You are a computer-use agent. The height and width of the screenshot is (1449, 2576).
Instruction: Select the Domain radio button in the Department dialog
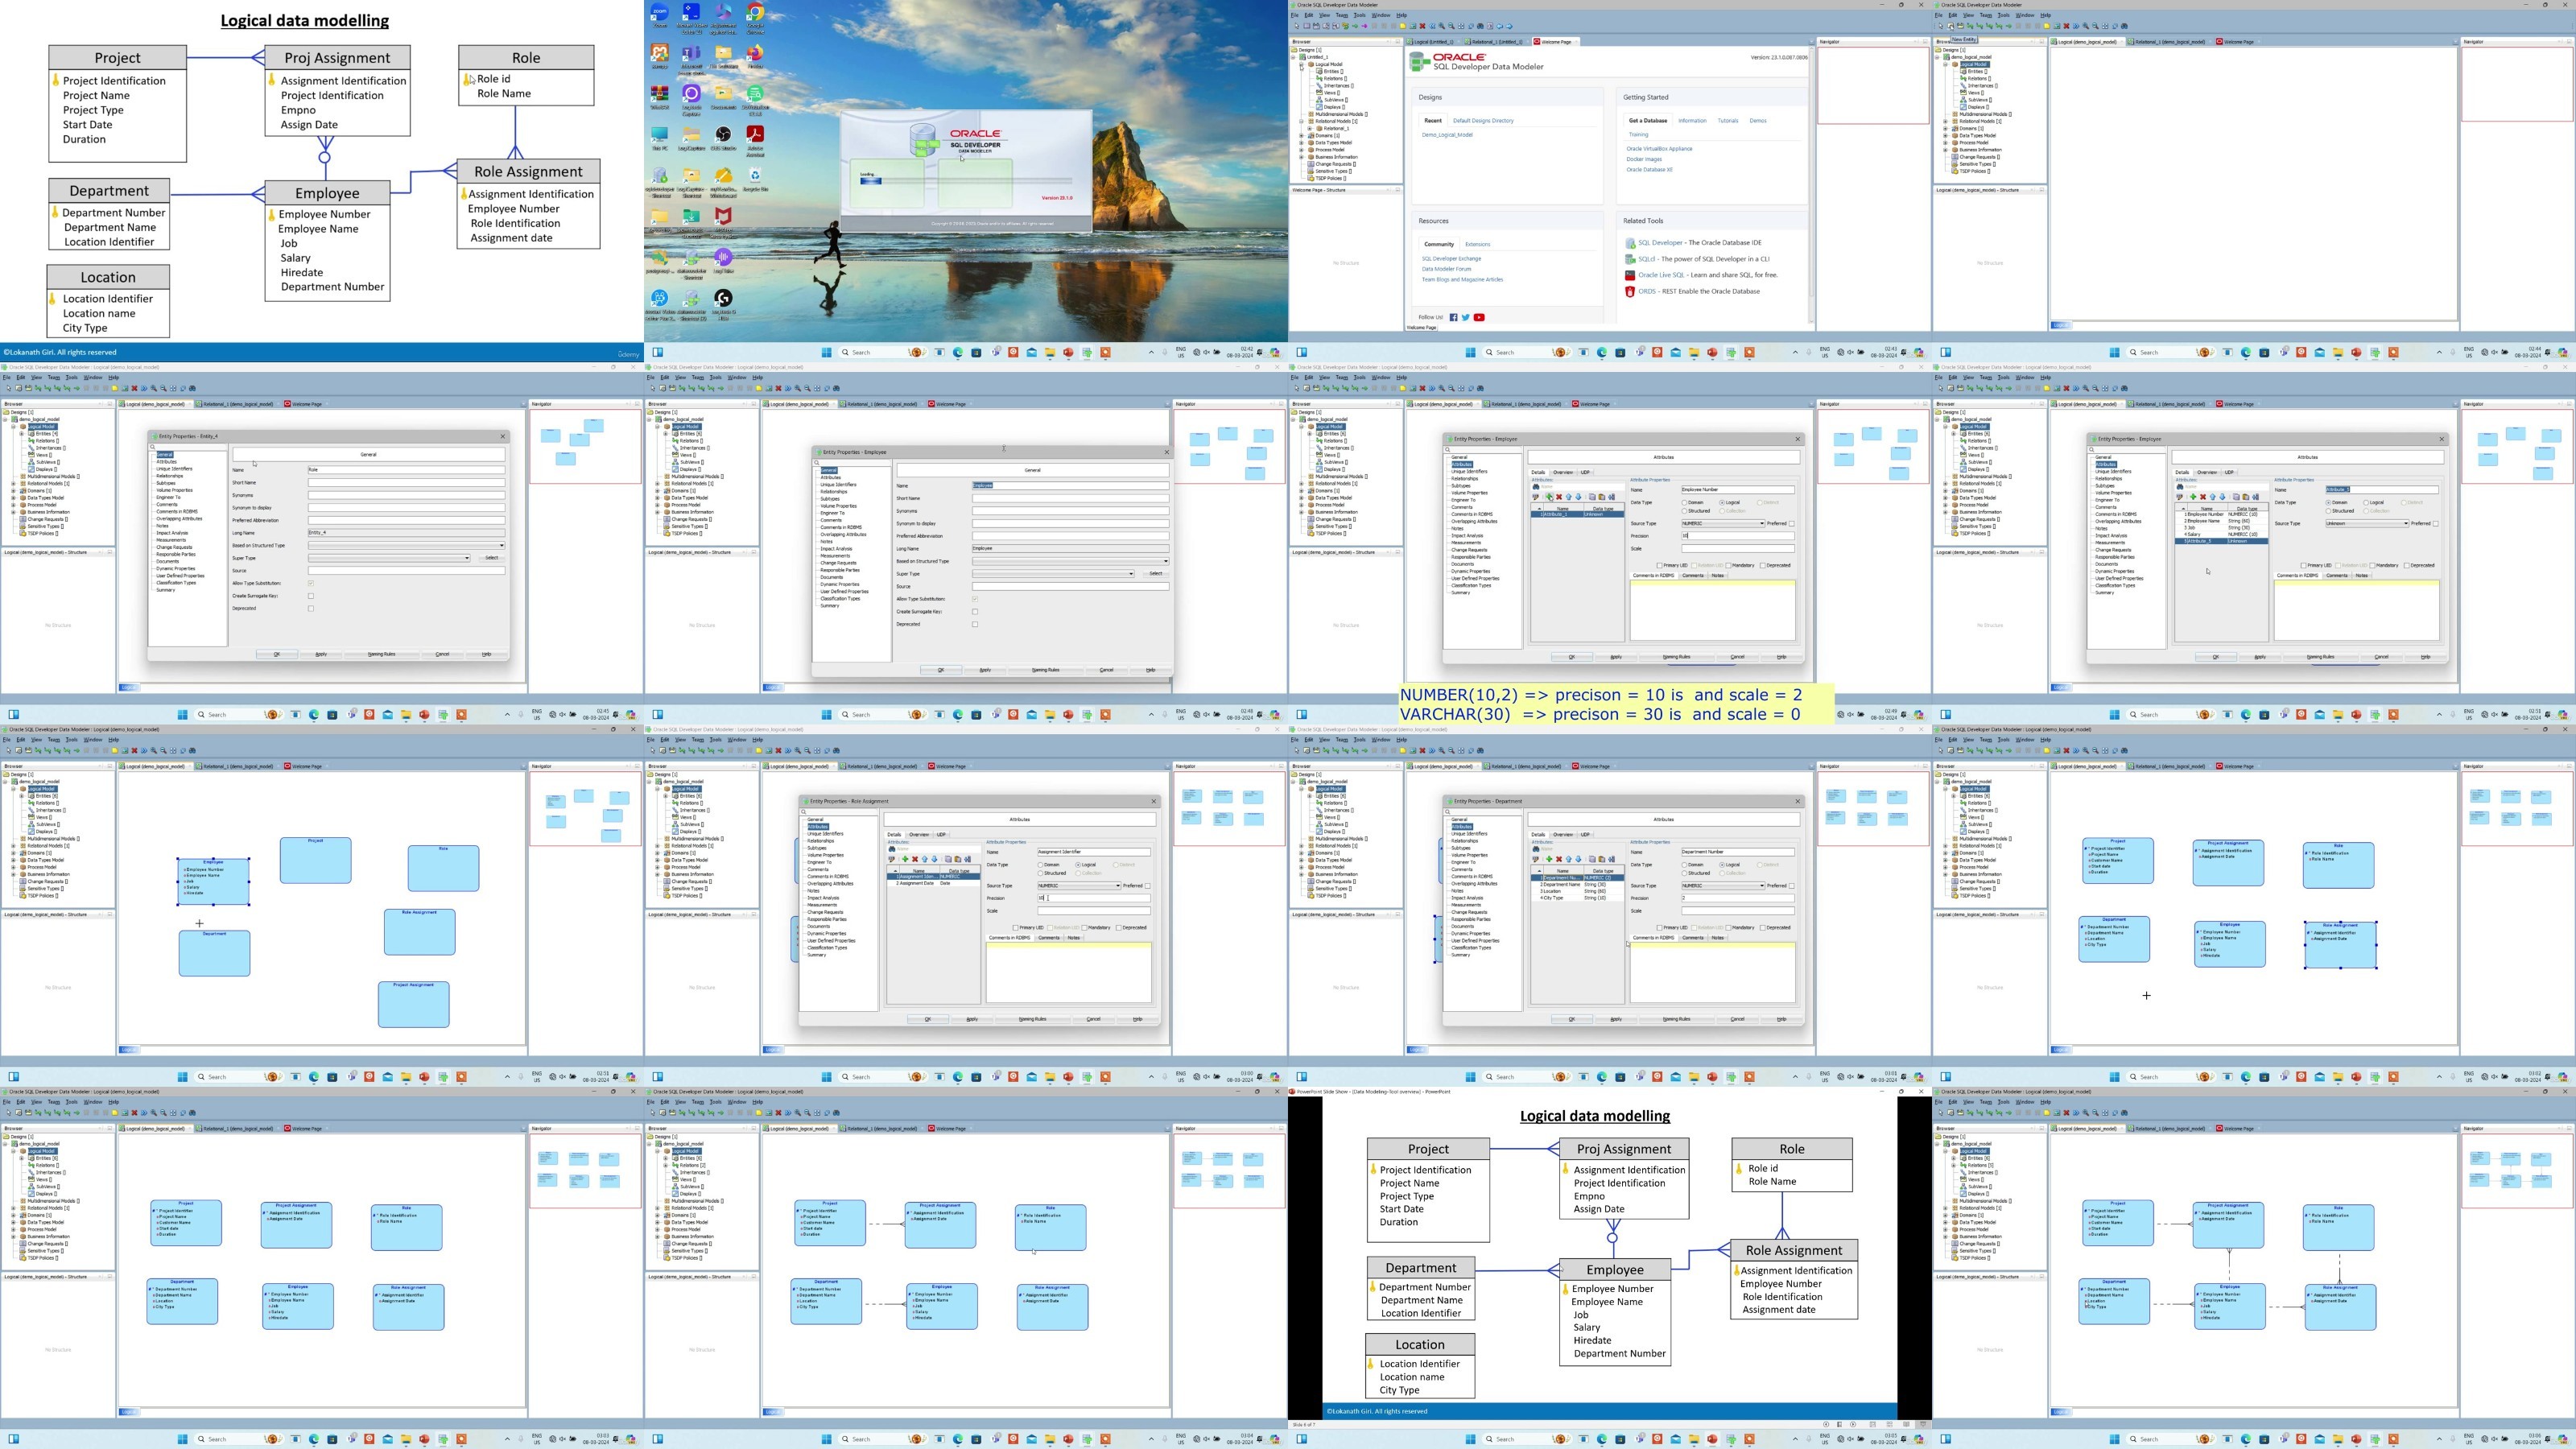(x=1685, y=865)
